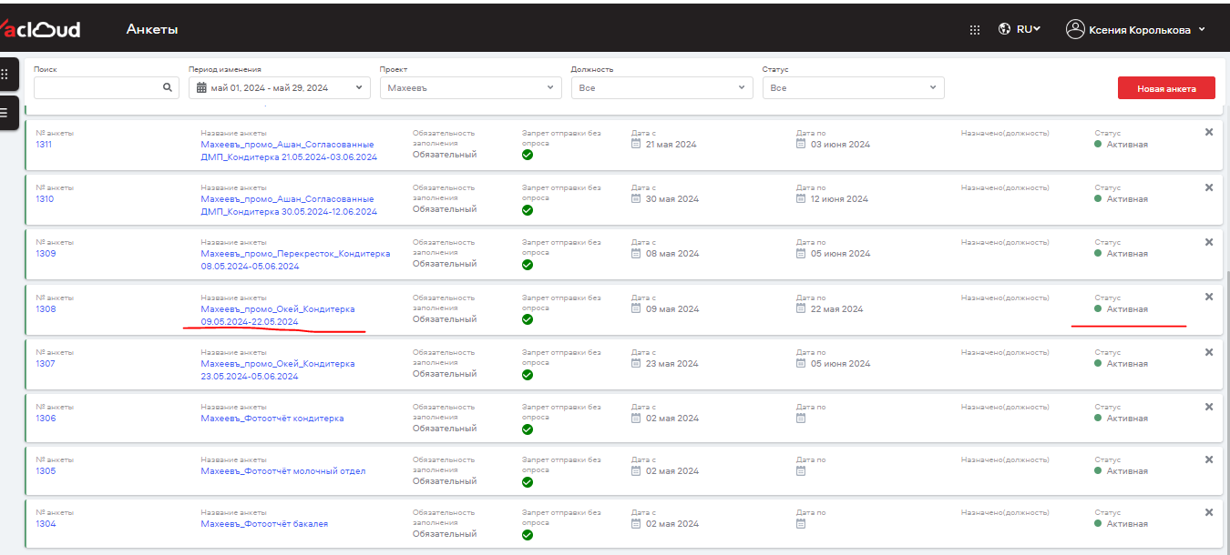Click the user avatar icon
The height and width of the screenshot is (555, 1230).
(x=1075, y=29)
